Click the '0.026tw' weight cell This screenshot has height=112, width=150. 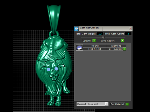[118, 49]
